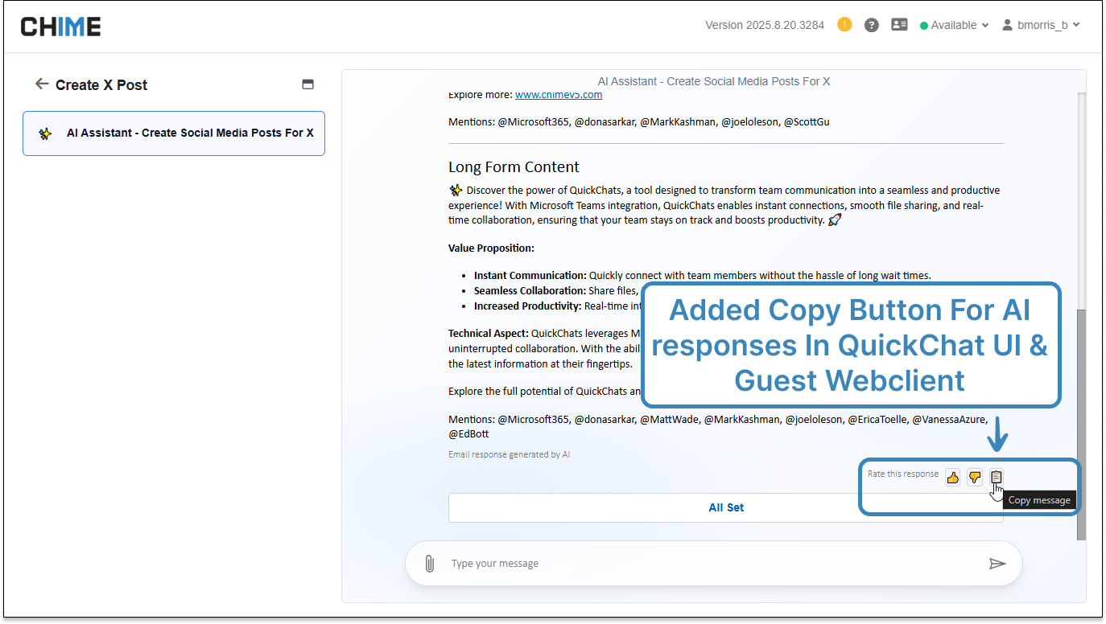This screenshot has width=1106, height=624.
Task: Go back using the arrow beside Create X Post
Action: 42,84
